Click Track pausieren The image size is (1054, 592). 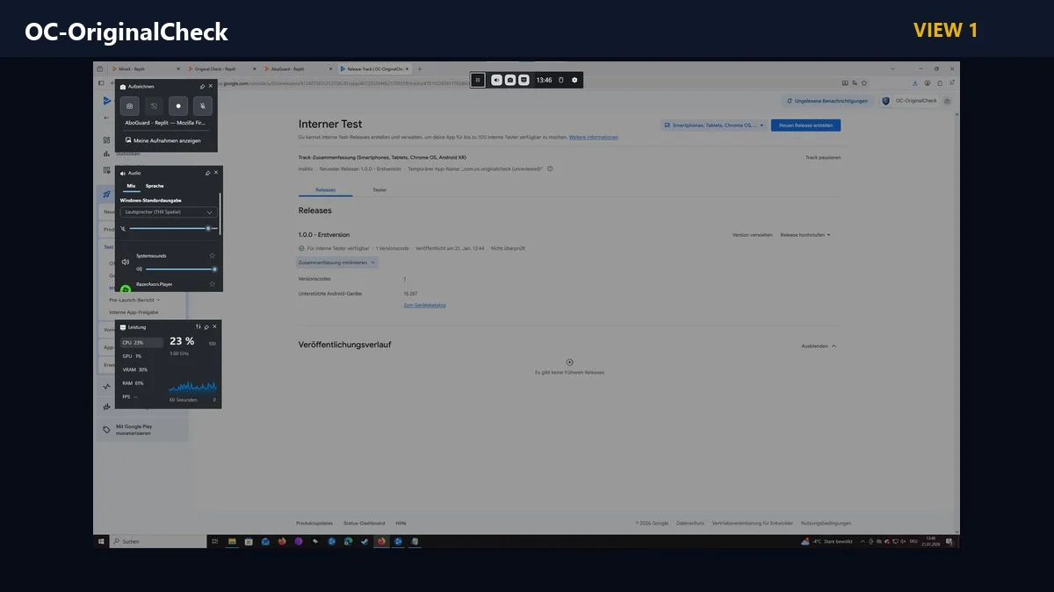coord(823,158)
